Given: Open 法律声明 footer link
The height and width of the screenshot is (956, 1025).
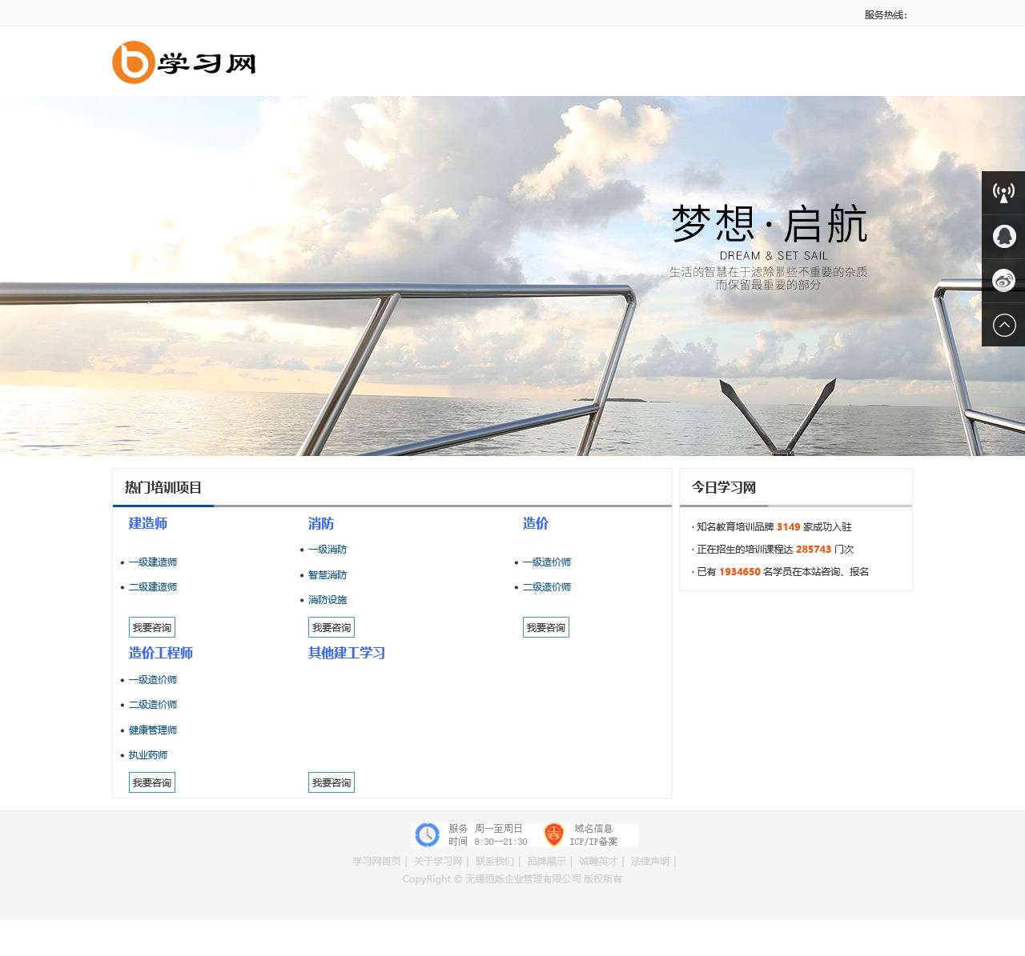Looking at the screenshot, I should [650, 862].
